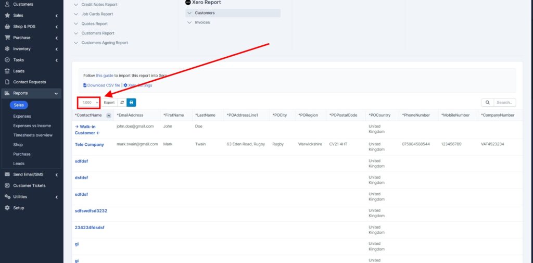Click the Customer Tickets lifebuoy icon
The height and width of the screenshot is (263, 533).
(7, 186)
